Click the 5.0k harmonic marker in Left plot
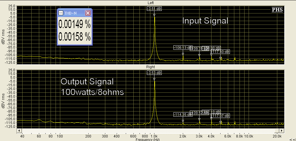The image size is (296, 141). click(220, 58)
